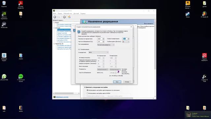Click the Тест button in dialog
The image size is (211, 119).
pos(117,82)
